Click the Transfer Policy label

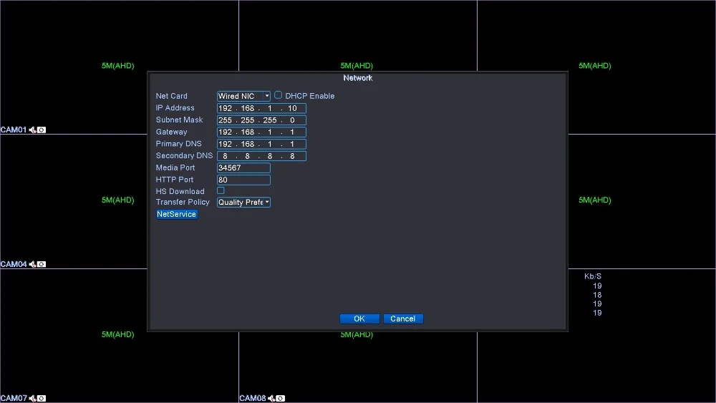click(183, 202)
